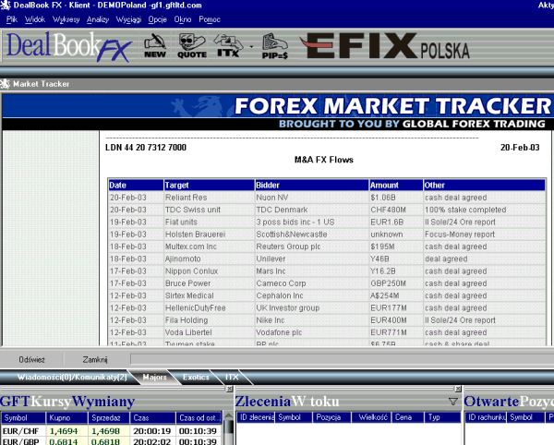Click the Market Tracker window icon
Screen dimensions: 554x445
[x=6, y=84]
